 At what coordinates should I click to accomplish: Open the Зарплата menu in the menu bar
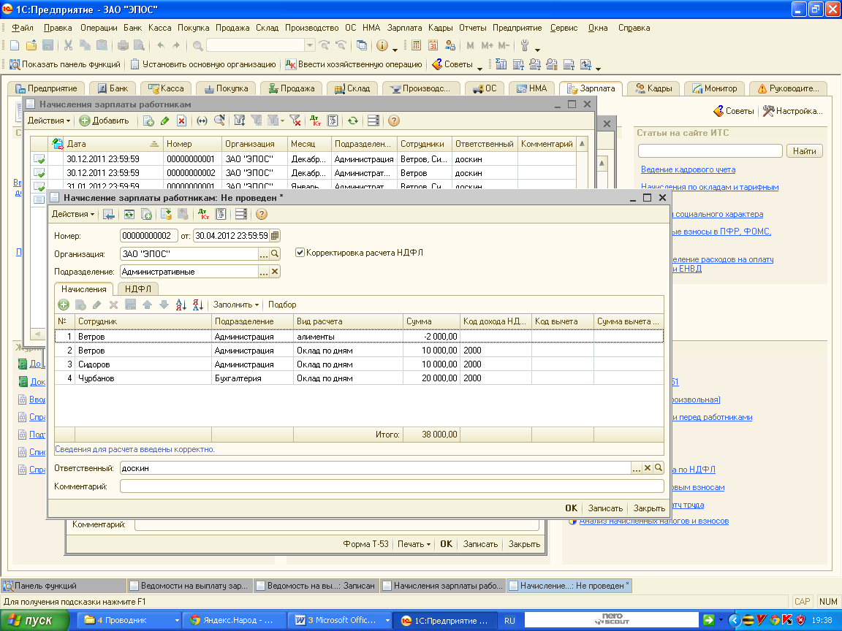coord(404,28)
